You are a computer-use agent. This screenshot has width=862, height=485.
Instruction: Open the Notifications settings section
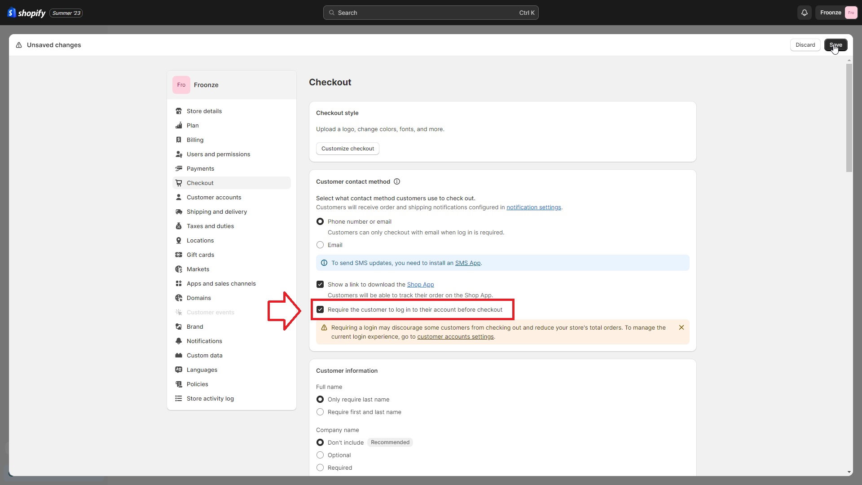[232, 341]
